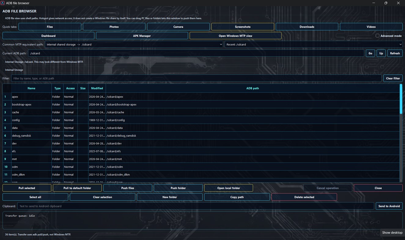Viewport: 405px width, 240px height.
Task: Click Send to Android
Action: coord(389,206)
